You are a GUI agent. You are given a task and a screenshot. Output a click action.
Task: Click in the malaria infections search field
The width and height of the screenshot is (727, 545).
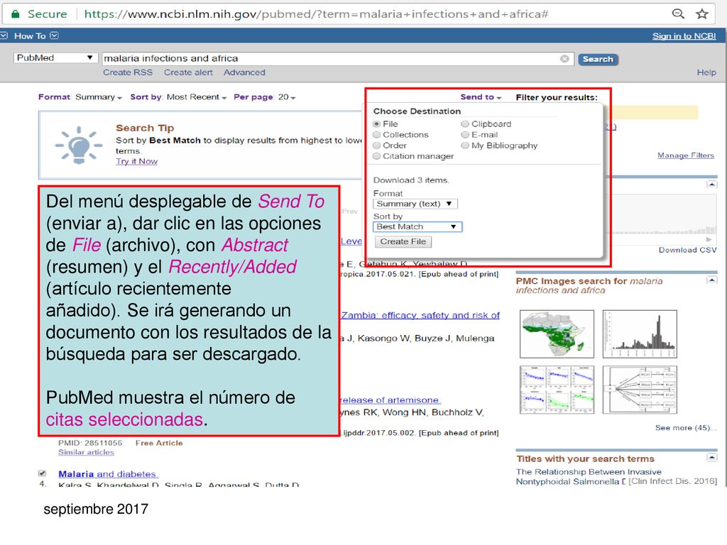[329, 58]
